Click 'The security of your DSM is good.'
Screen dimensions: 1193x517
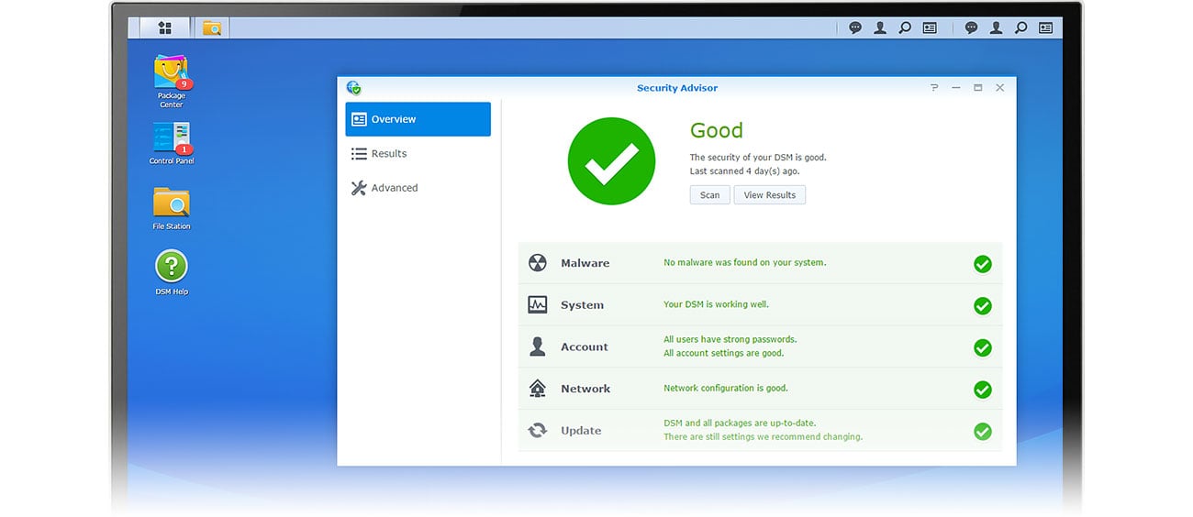click(758, 158)
